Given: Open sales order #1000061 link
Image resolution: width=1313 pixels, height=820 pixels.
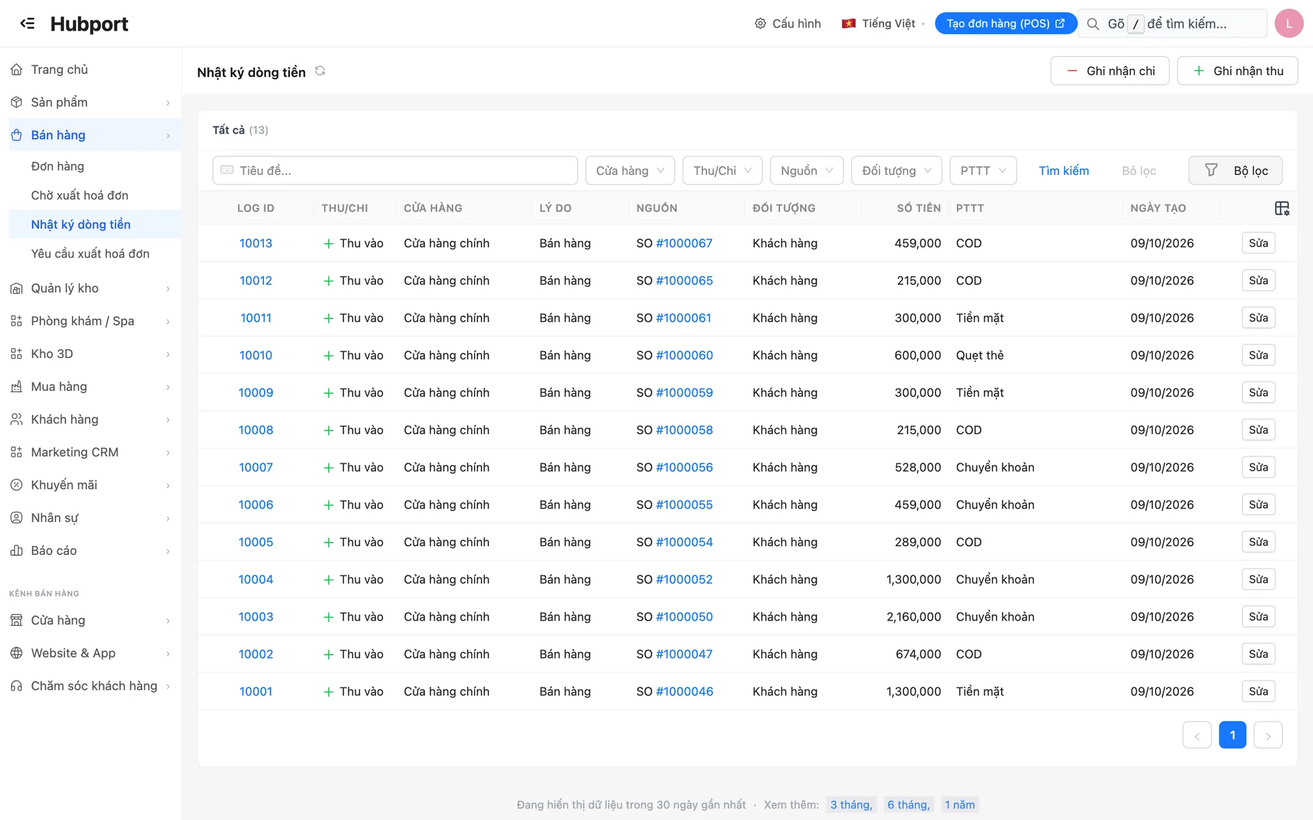Looking at the screenshot, I should pyautogui.click(x=683, y=318).
